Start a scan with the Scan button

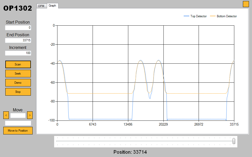click(18, 64)
